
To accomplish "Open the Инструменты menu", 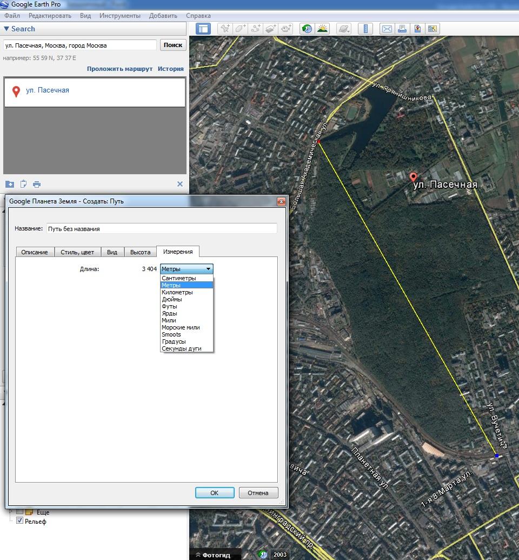I will click(119, 16).
